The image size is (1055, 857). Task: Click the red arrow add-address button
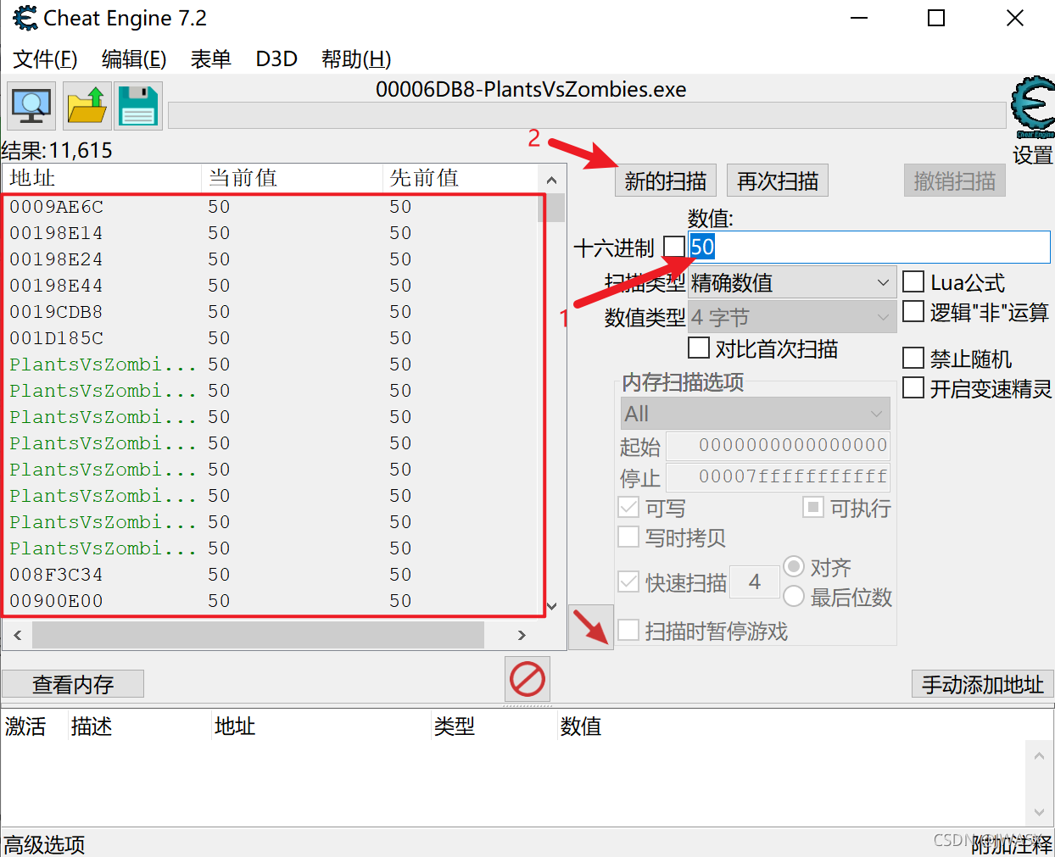(x=591, y=627)
